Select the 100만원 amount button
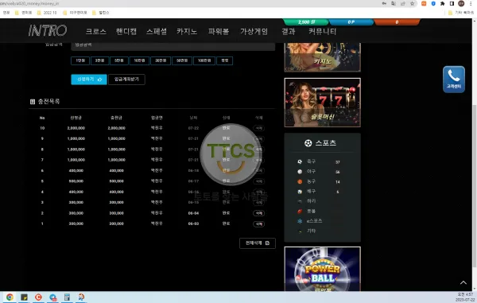Image resolution: width=477 pixels, height=303 pixels. click(x=204, y=60)
